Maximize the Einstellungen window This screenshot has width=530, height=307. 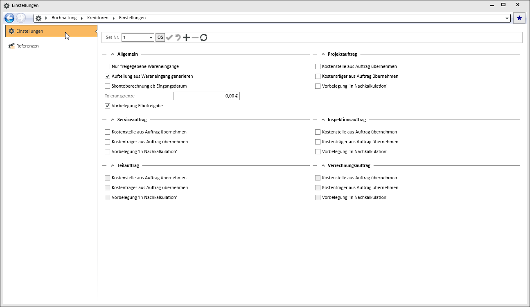coord(504,5)
